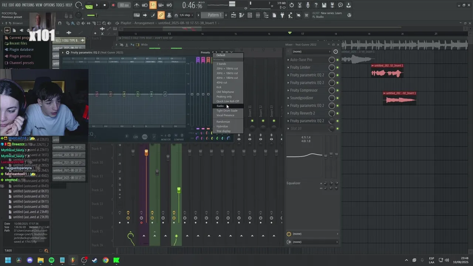Open Google Chrome from the taskbar
Screen dimensions: 473x266
tap(106, 260)
